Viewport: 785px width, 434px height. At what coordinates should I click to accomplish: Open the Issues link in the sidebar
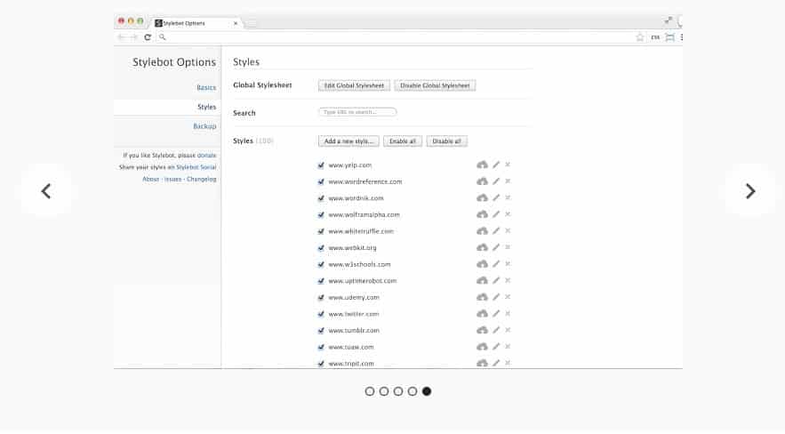point(172,180)
